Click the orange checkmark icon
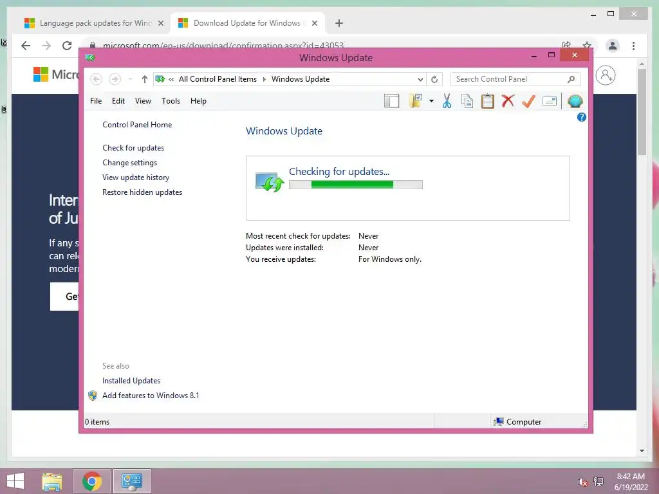This screenshot has height=494, width=659. point(528,101)
